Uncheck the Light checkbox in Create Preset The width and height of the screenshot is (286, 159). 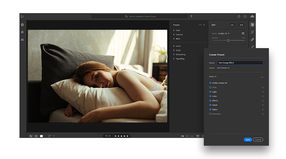211,92
